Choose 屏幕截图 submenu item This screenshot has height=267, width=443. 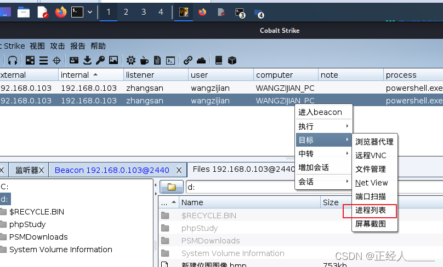(374, 224)
